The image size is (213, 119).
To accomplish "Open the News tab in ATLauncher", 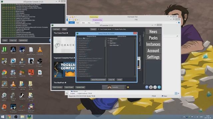I will 153,31.
